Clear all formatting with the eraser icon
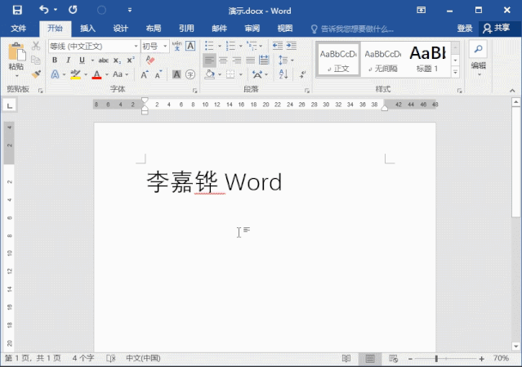Screen dimensions: 522x367 150,60
